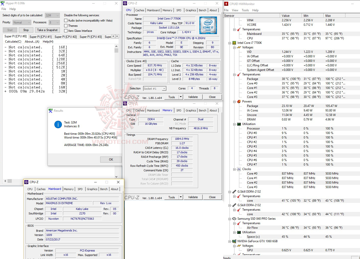This screenshot has width=360, height=259.
Task: Switch to the SPD tab in CPU-Z
Action: pos(179,10)
